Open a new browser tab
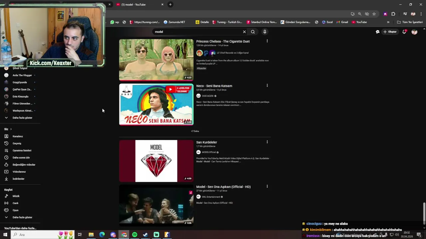 tap(170, 4)
